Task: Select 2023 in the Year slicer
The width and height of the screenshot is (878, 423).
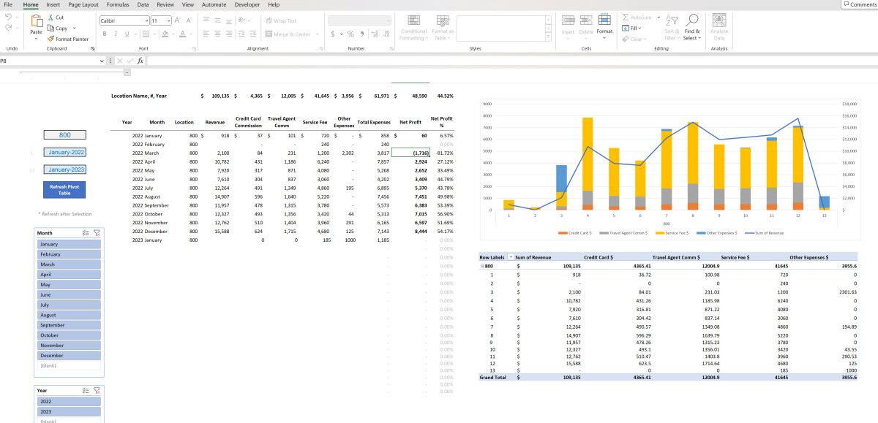Action: [x=69, y=411]
